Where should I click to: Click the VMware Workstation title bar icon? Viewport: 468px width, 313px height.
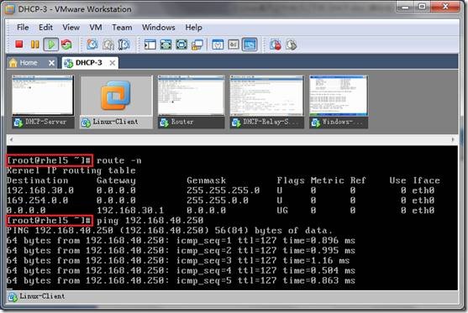coord(10,9)
